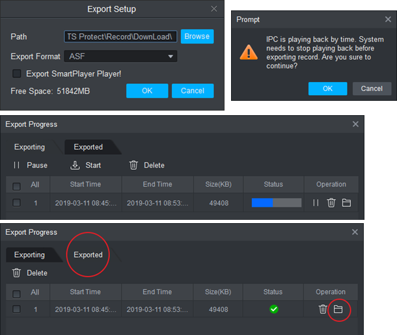Open Exporting tab in lower progress window
The height and width of the screenshot is (335, 397).
point(29,255)
